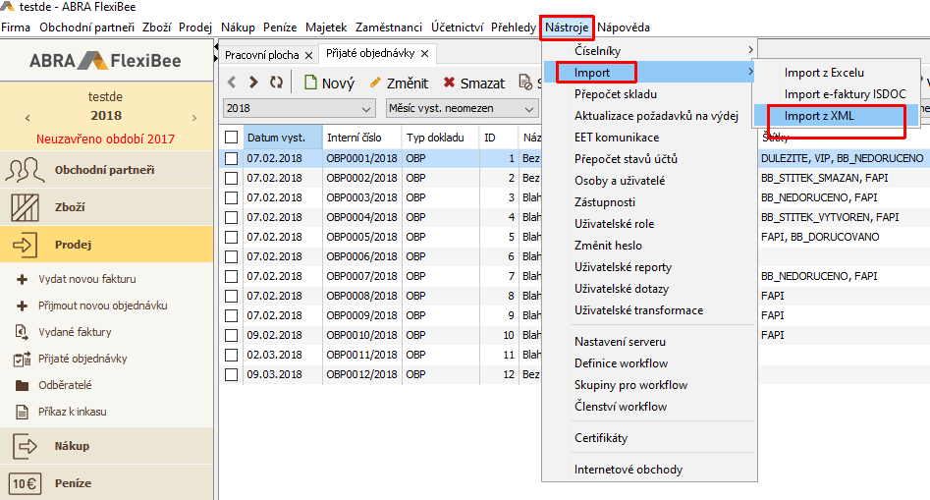Open the Prodej arrow sidebar icon
Viewport: 930px width, 500px height.
coord(25,245)
